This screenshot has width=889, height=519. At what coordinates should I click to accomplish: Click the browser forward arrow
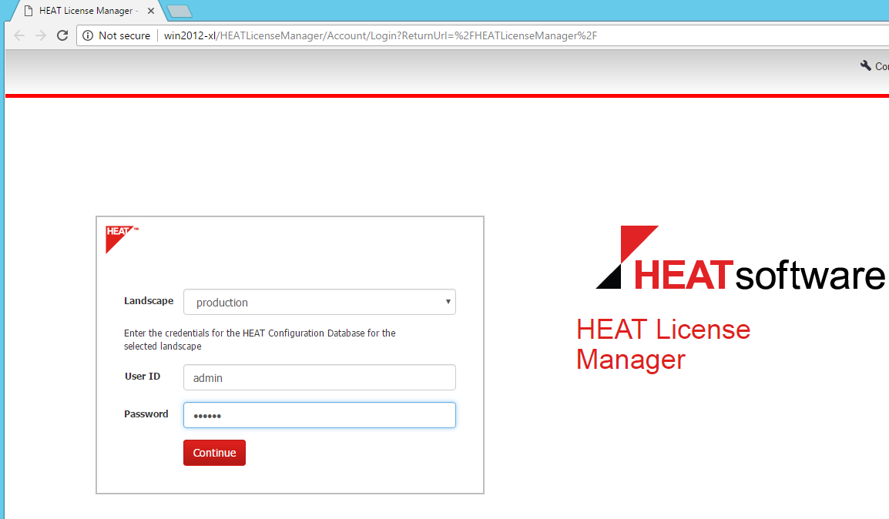click(x=40, y=35)
